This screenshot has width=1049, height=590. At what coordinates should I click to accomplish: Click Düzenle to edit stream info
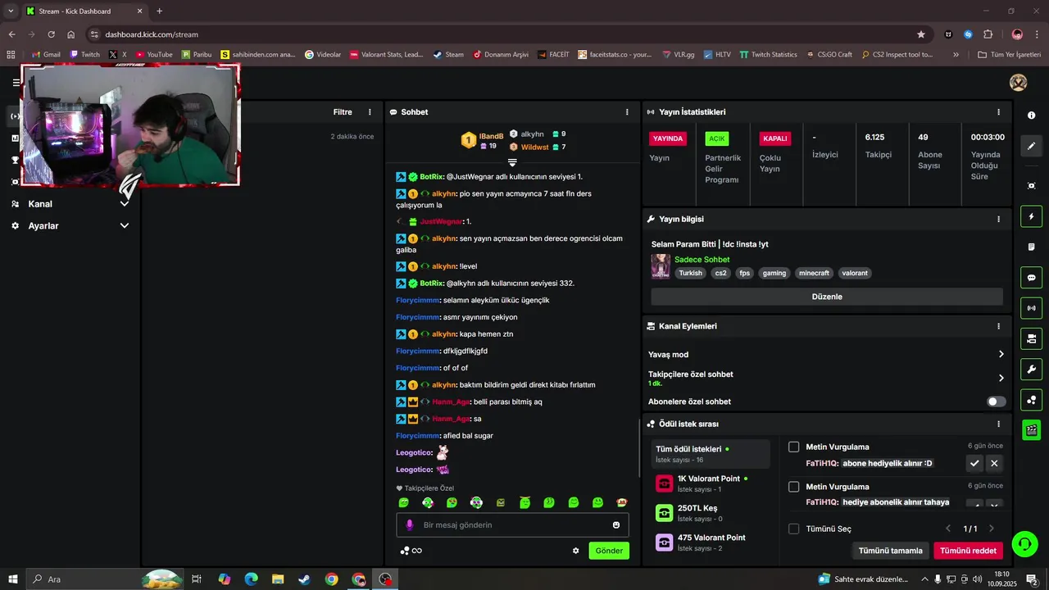[x=827, y=297]
